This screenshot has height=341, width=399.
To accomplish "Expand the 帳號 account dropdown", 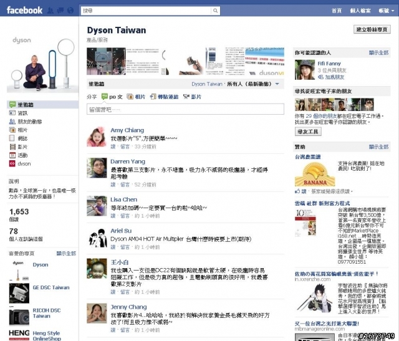I will (387, 11).
